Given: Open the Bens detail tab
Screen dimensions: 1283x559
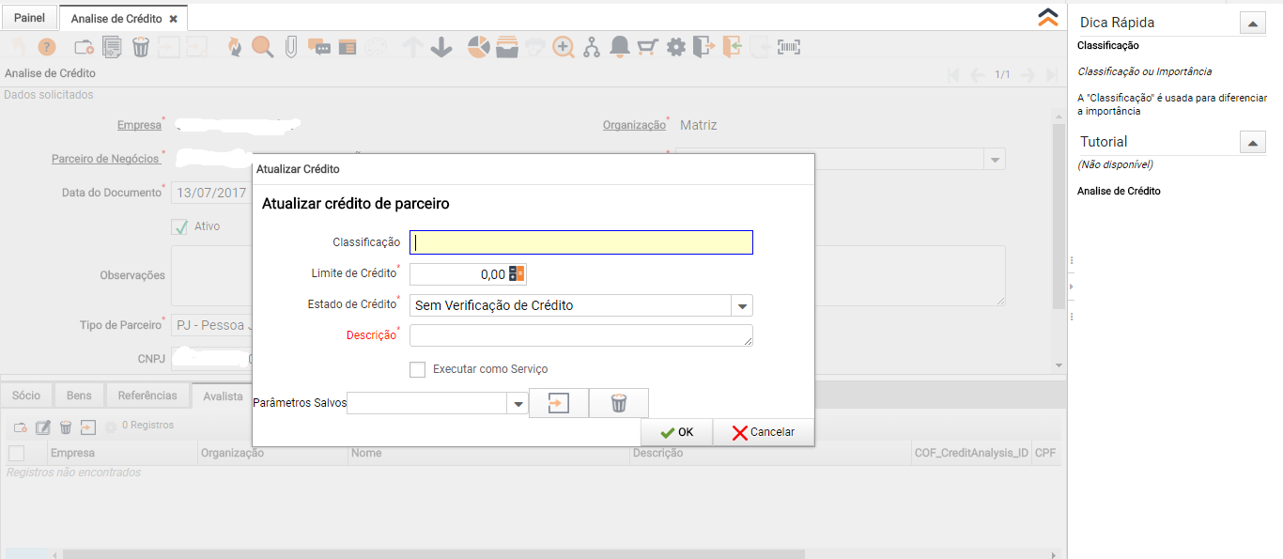Looking at the screenshot, I should (x=79, y=396).
